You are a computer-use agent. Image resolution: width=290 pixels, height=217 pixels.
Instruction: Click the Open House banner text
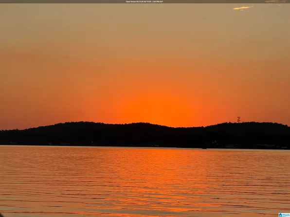point(145,1)
